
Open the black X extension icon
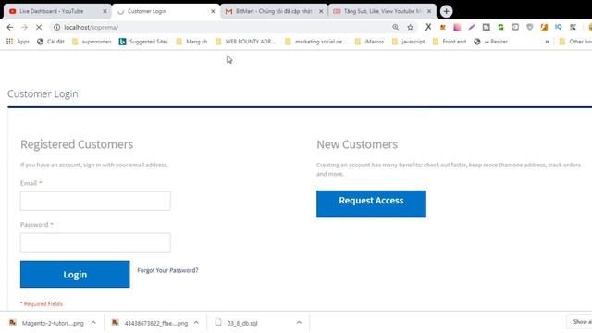tap(427, 27)
